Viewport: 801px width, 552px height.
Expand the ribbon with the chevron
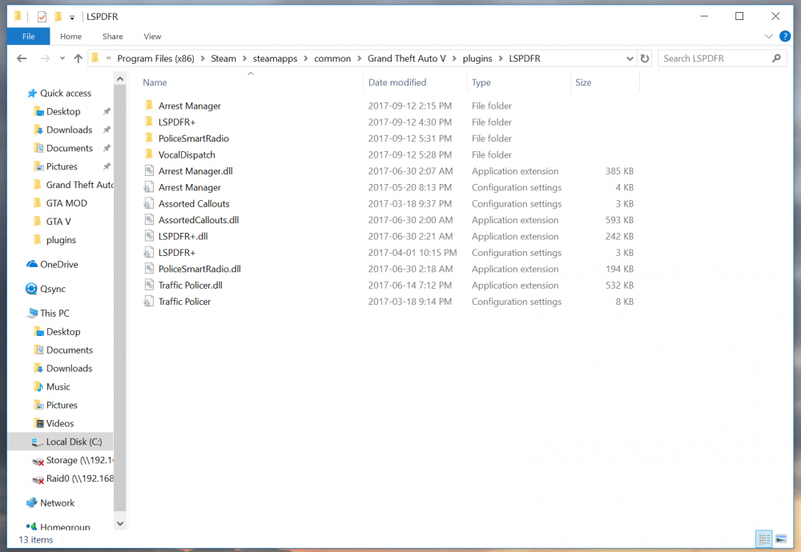[768, 36]
